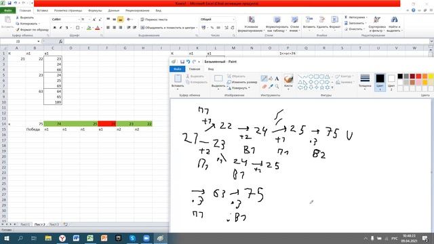The width and height of the screenshot is (434, 244).
Task: Click Center align text in Excel
Action: (114, 28)
